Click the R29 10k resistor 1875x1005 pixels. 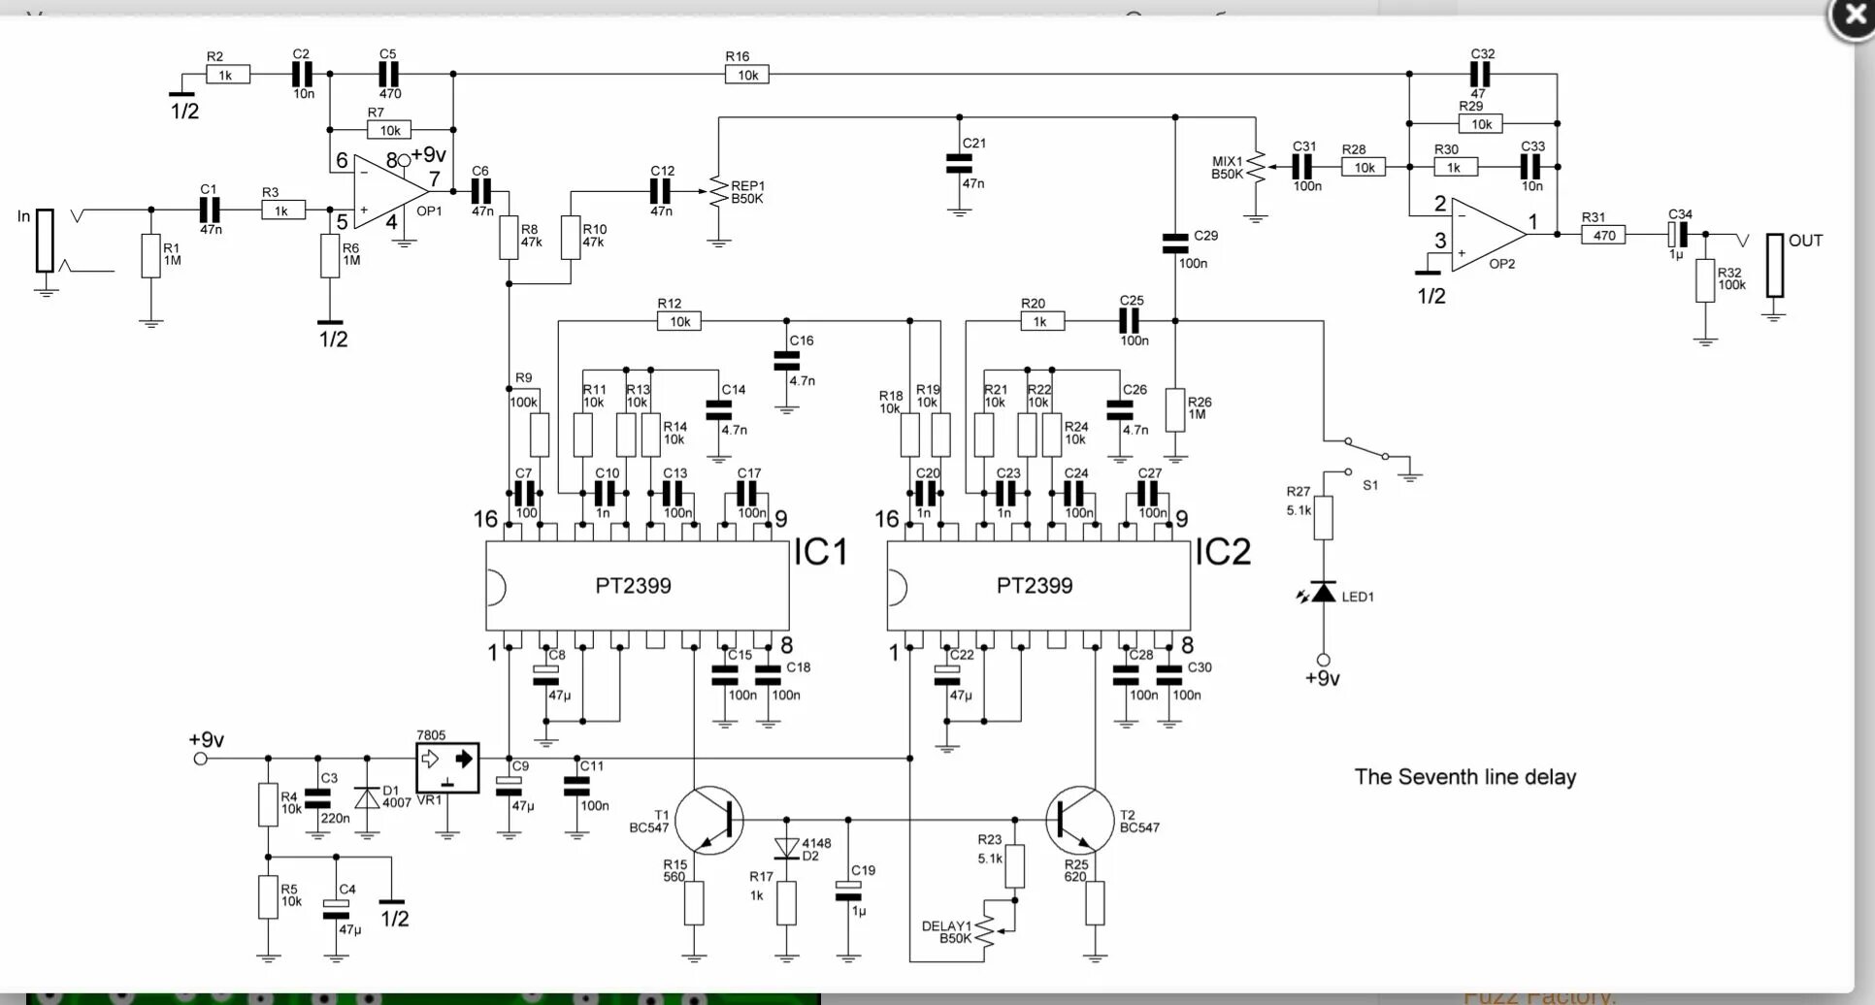[x=1481, y=123]
